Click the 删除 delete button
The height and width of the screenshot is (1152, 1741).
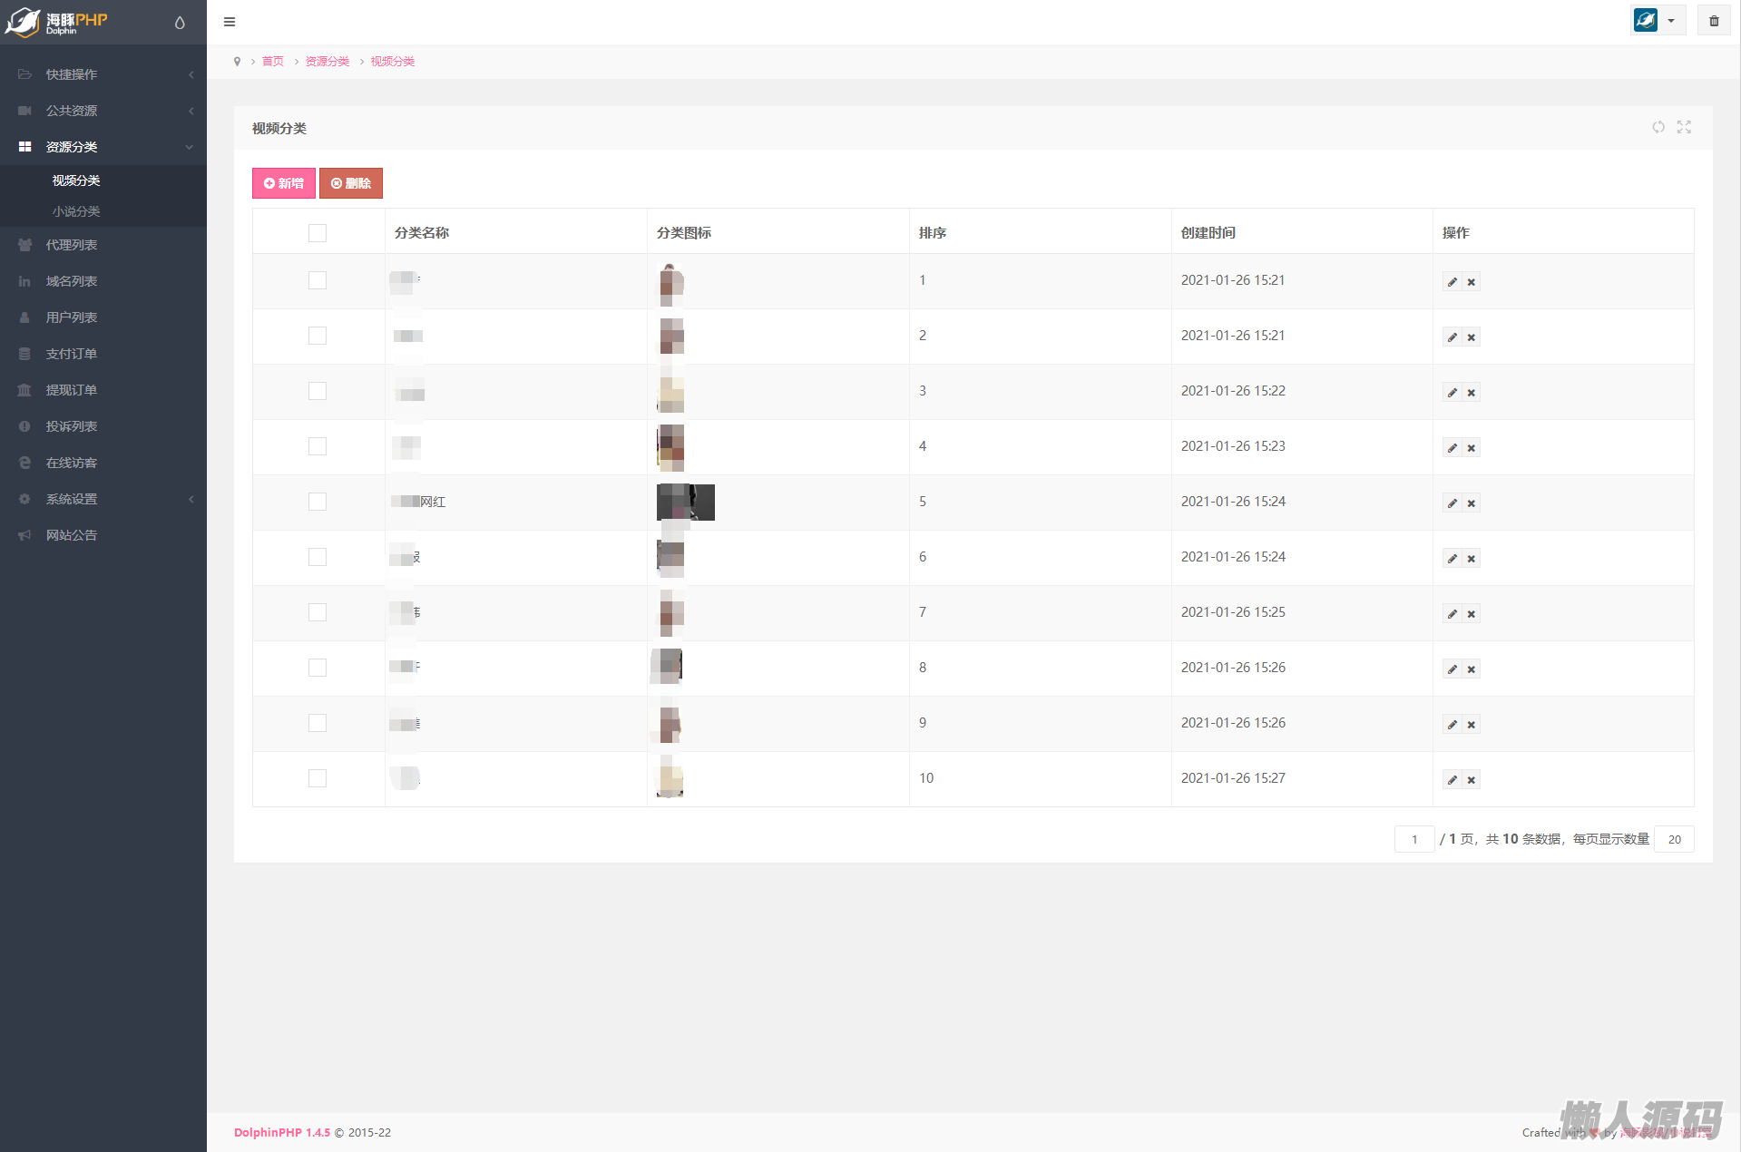(351, 183)
